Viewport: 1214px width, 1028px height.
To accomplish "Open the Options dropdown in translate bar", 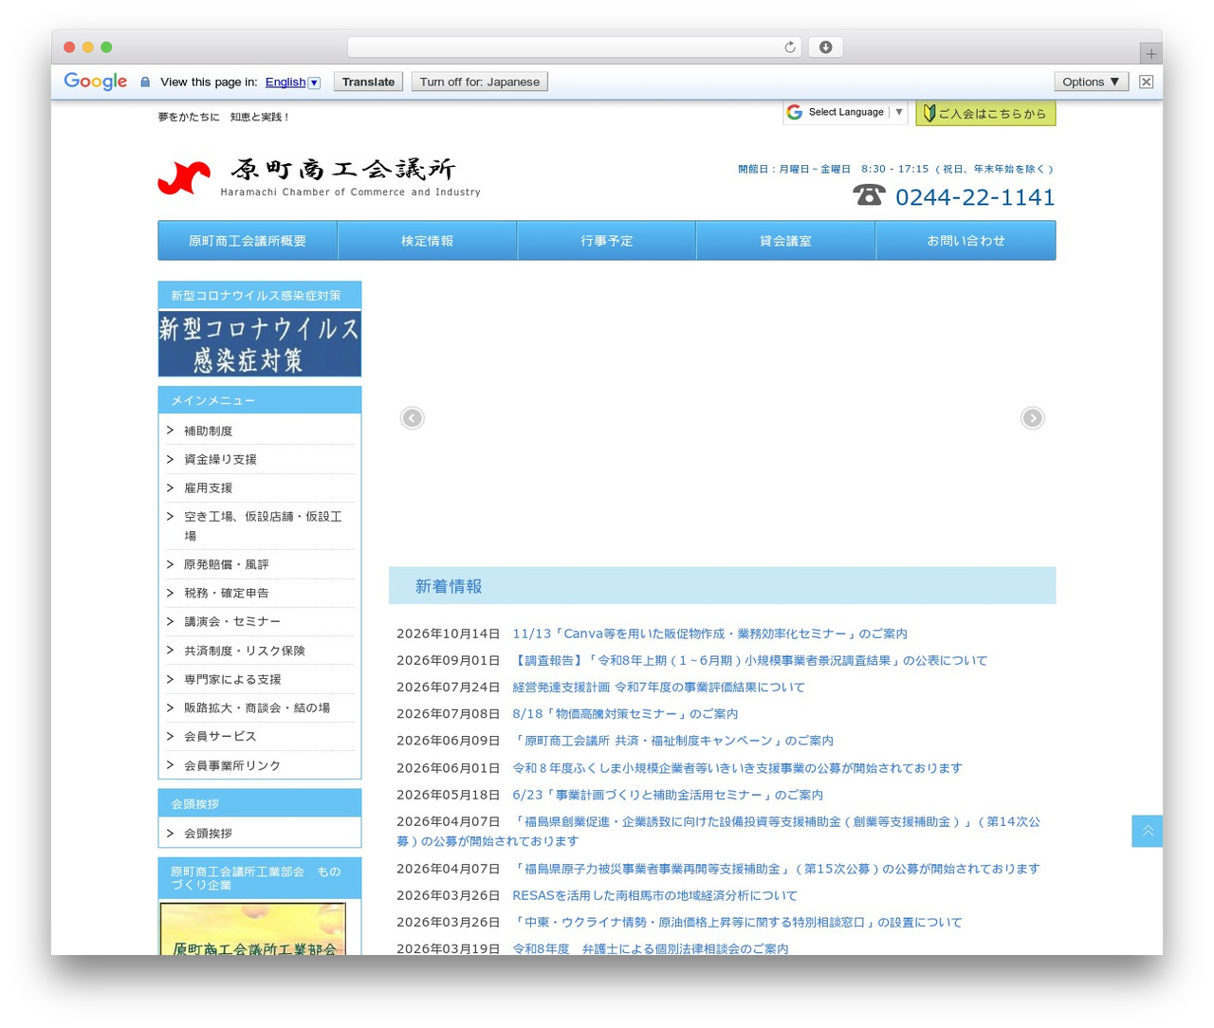I will (1091, 82).
